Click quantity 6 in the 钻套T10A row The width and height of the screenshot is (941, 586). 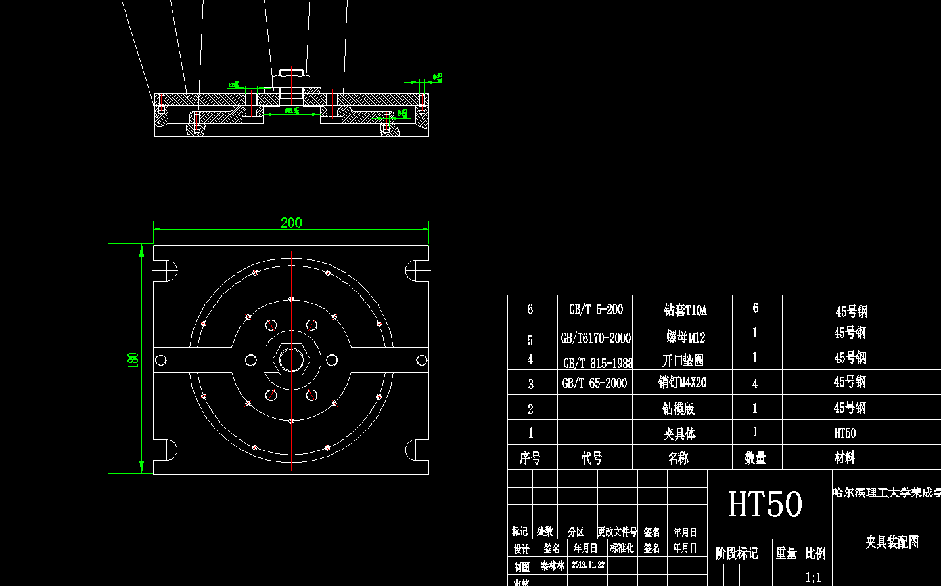click(x=756, y=308)
